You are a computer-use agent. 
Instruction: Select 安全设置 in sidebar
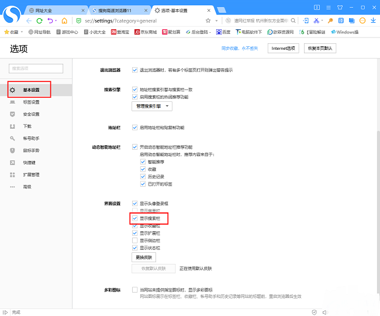(x=31, y=114)
